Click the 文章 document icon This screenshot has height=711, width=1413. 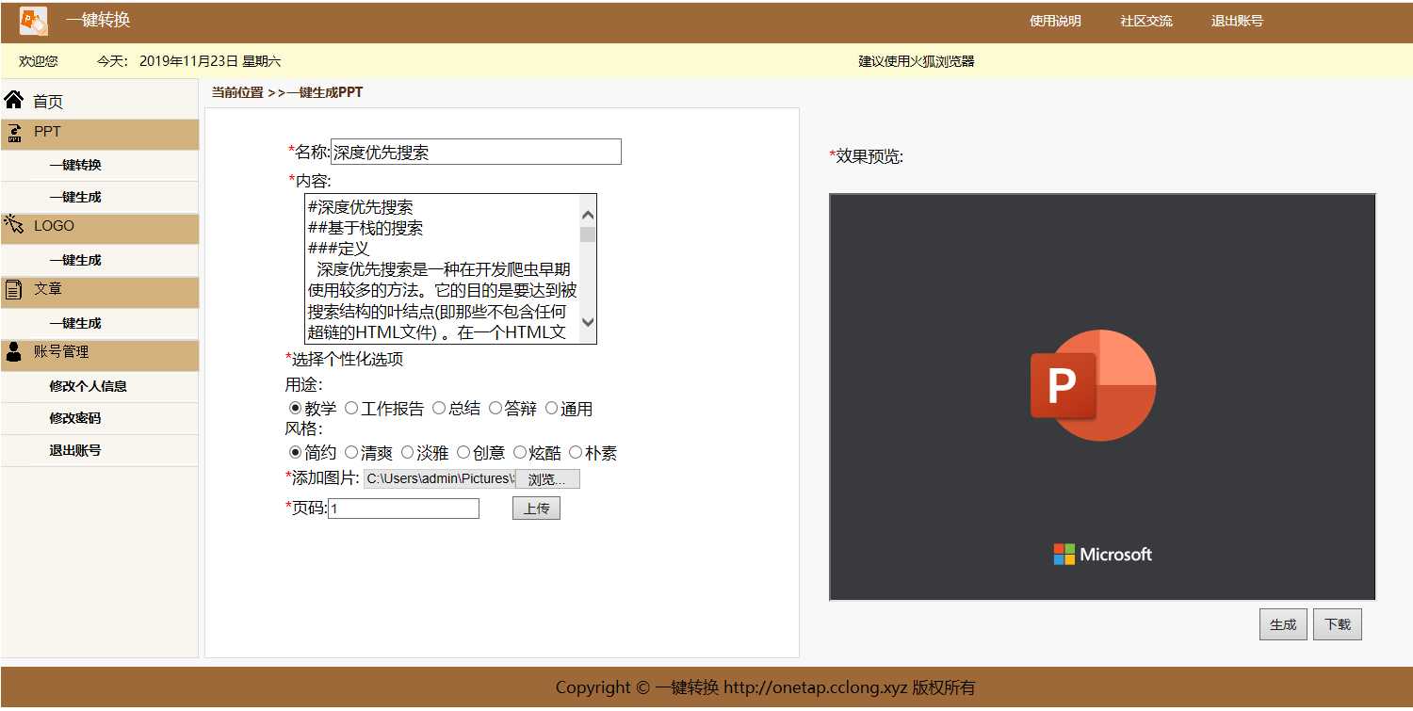[14, 289]
